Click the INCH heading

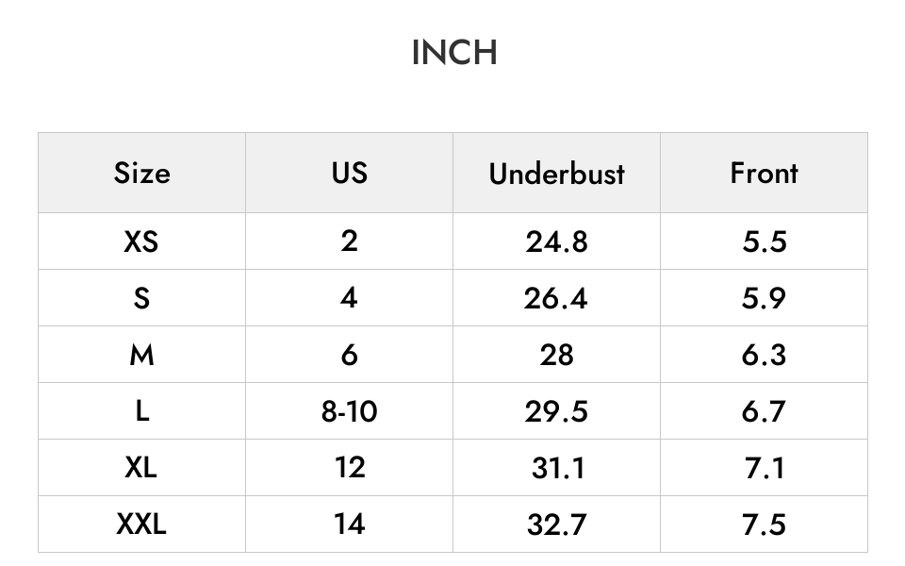coord(454,53)
